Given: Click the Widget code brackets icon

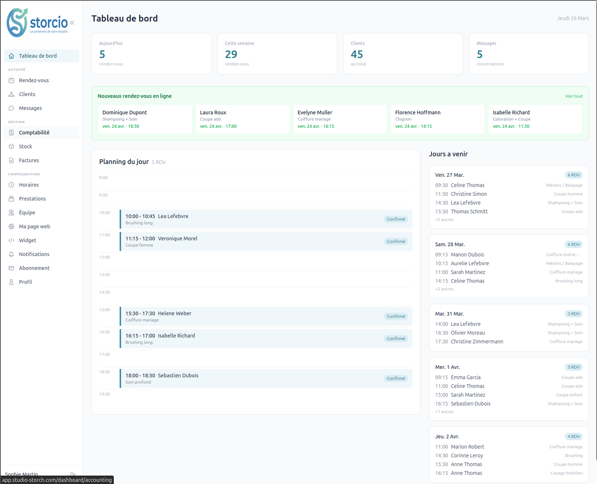Looking at the screenshot, I should tap(11, 240).
